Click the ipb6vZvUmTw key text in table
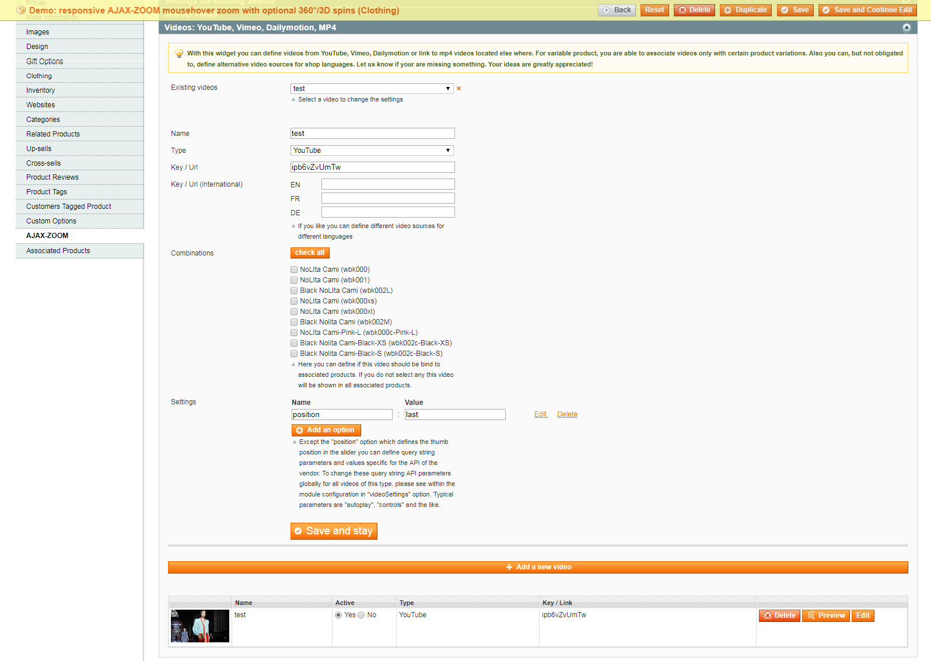 [564, 615]
